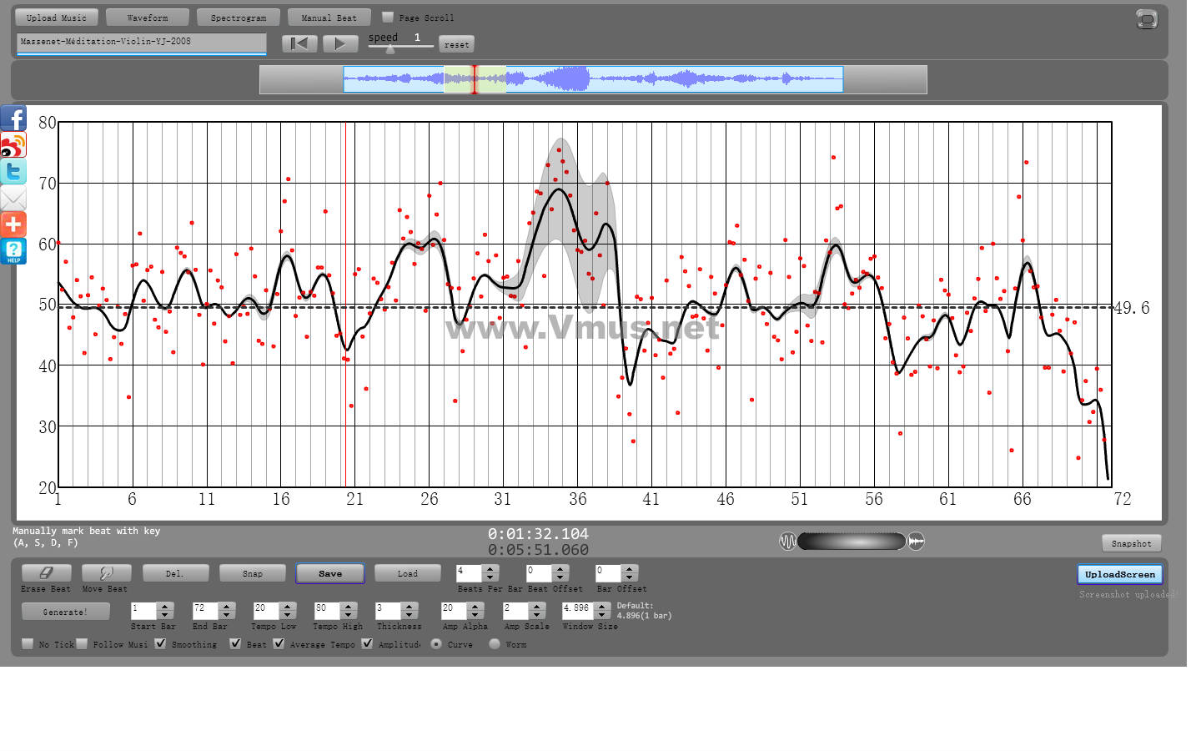Select the Worm radio button
Screen dimensions: 1201x751
point(495,643)
